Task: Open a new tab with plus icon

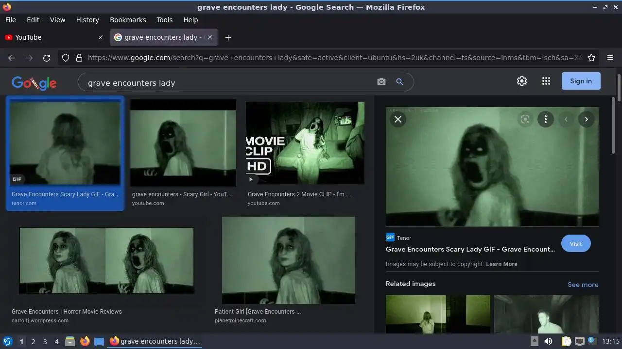Action: click(x=228, y=37)
